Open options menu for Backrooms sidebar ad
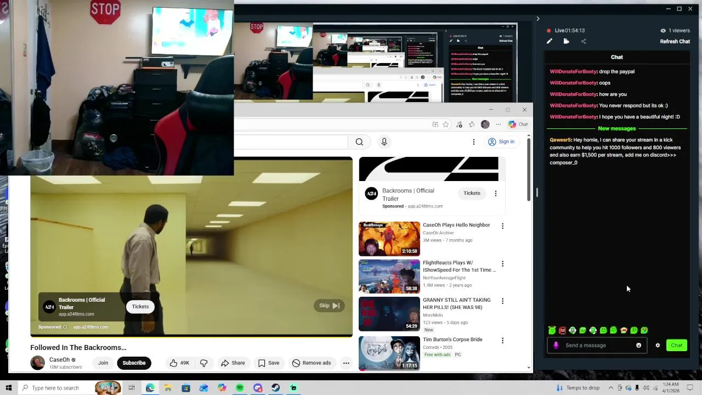 point(496,193)
